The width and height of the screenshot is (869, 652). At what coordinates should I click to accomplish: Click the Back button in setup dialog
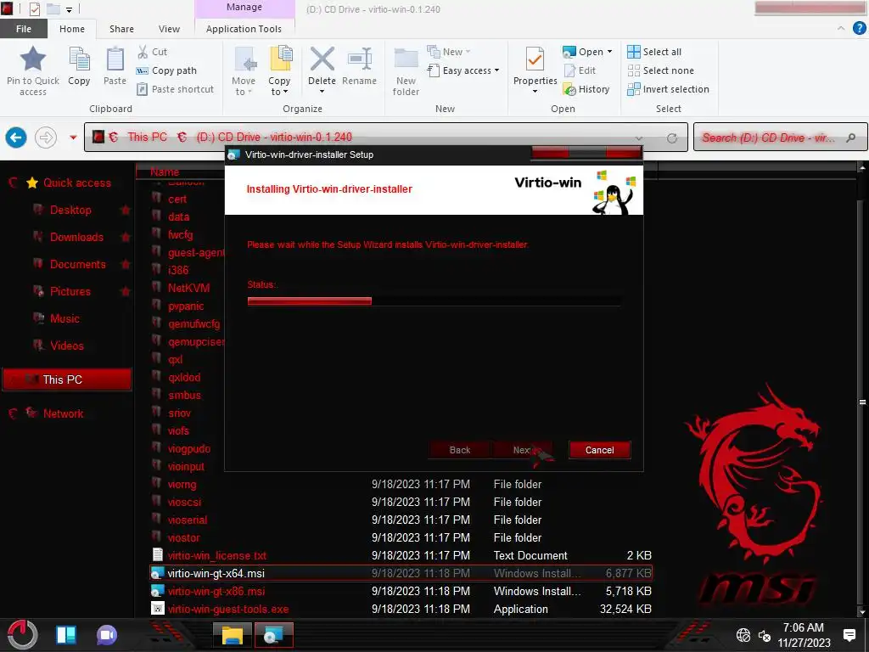click(x=459, y=450)
